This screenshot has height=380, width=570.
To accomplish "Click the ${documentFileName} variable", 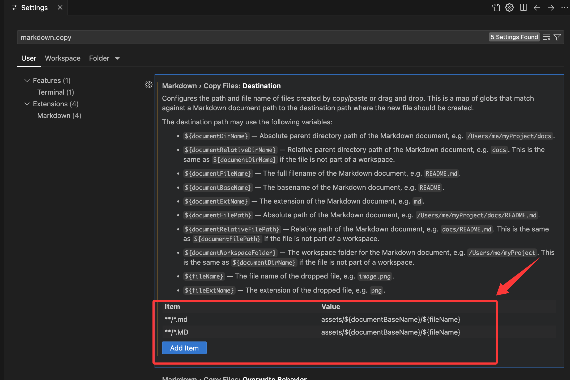I will click(218, 174).
